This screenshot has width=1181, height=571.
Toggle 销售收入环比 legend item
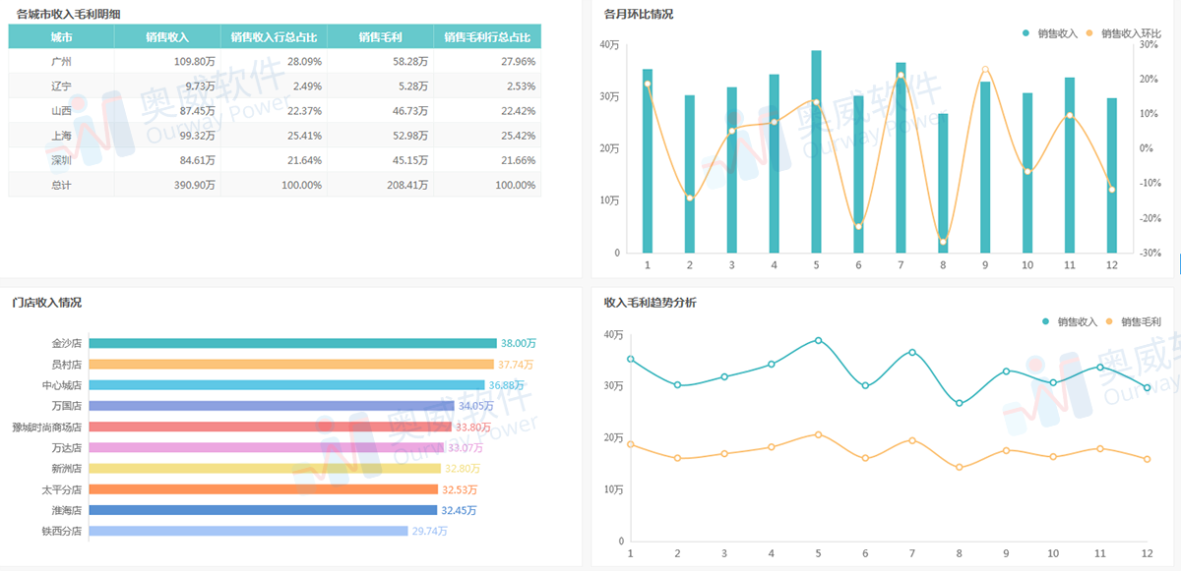point(1125,32)
